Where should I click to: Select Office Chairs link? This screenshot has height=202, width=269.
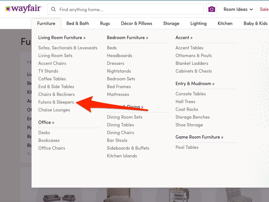coord(51,148)
